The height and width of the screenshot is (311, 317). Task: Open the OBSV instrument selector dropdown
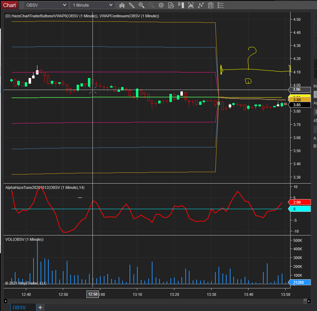click(46, 5)
